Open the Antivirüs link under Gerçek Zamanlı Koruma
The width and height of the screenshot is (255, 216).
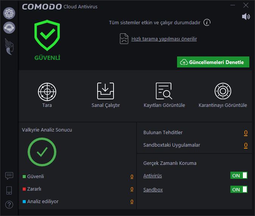pos(152,175)
